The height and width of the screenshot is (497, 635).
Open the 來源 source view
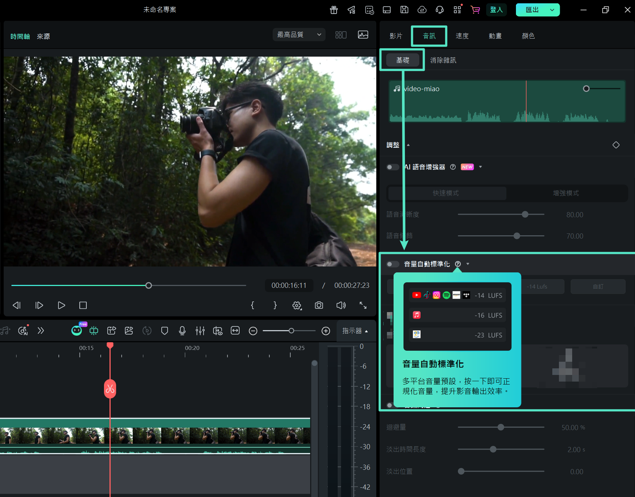click(x=43, y=37)
